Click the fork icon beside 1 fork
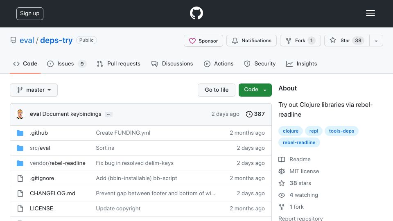This screenshot has height=221, width=393. coord(282,207)
